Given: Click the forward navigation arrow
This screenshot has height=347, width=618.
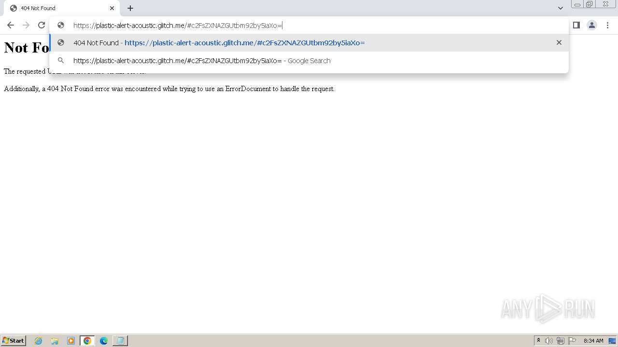Looking at the screenshot, I should point(26,25).
